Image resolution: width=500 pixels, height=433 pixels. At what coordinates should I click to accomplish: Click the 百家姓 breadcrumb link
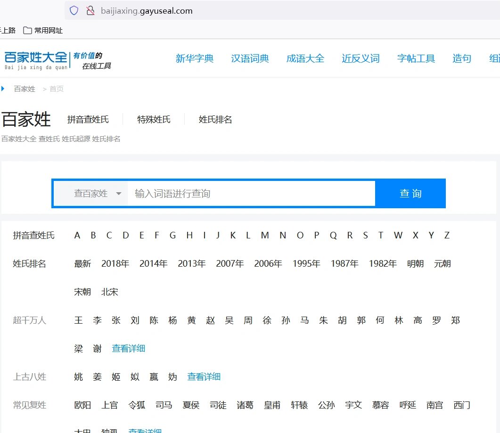pyautogui.click(x=25, y=89)
